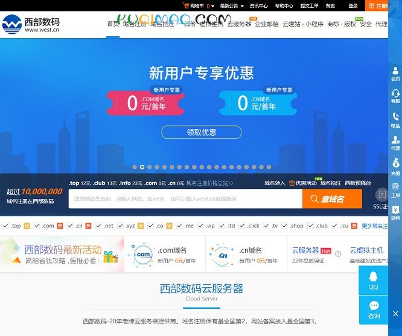This screenshot has height=336, width=402.
Task: Click the blue .CN 0元 coupon
Action: 258,103
